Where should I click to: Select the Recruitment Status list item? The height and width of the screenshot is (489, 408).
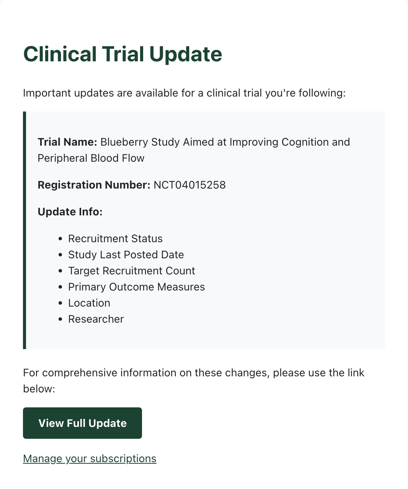point(115,239)
